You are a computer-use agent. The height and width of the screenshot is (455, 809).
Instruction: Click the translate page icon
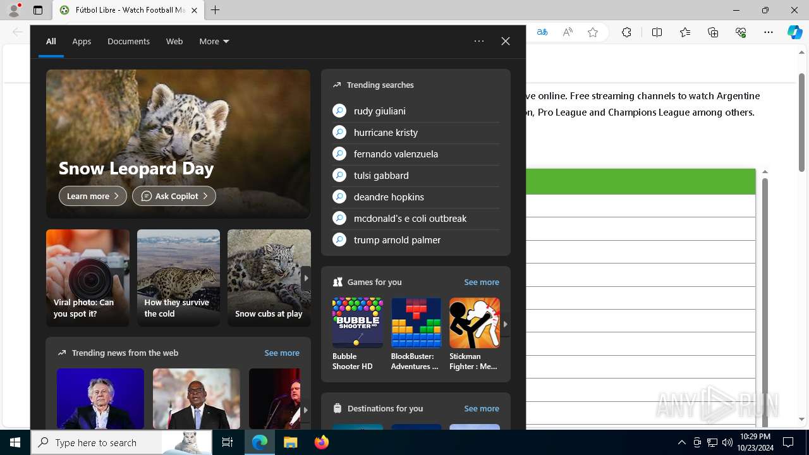click(542, 32)
